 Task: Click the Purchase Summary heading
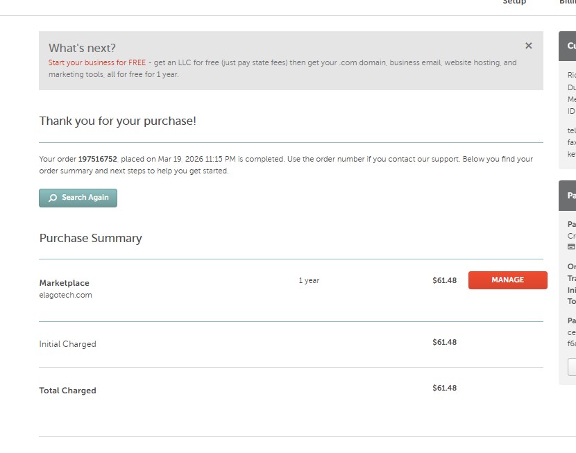point(90,238)
